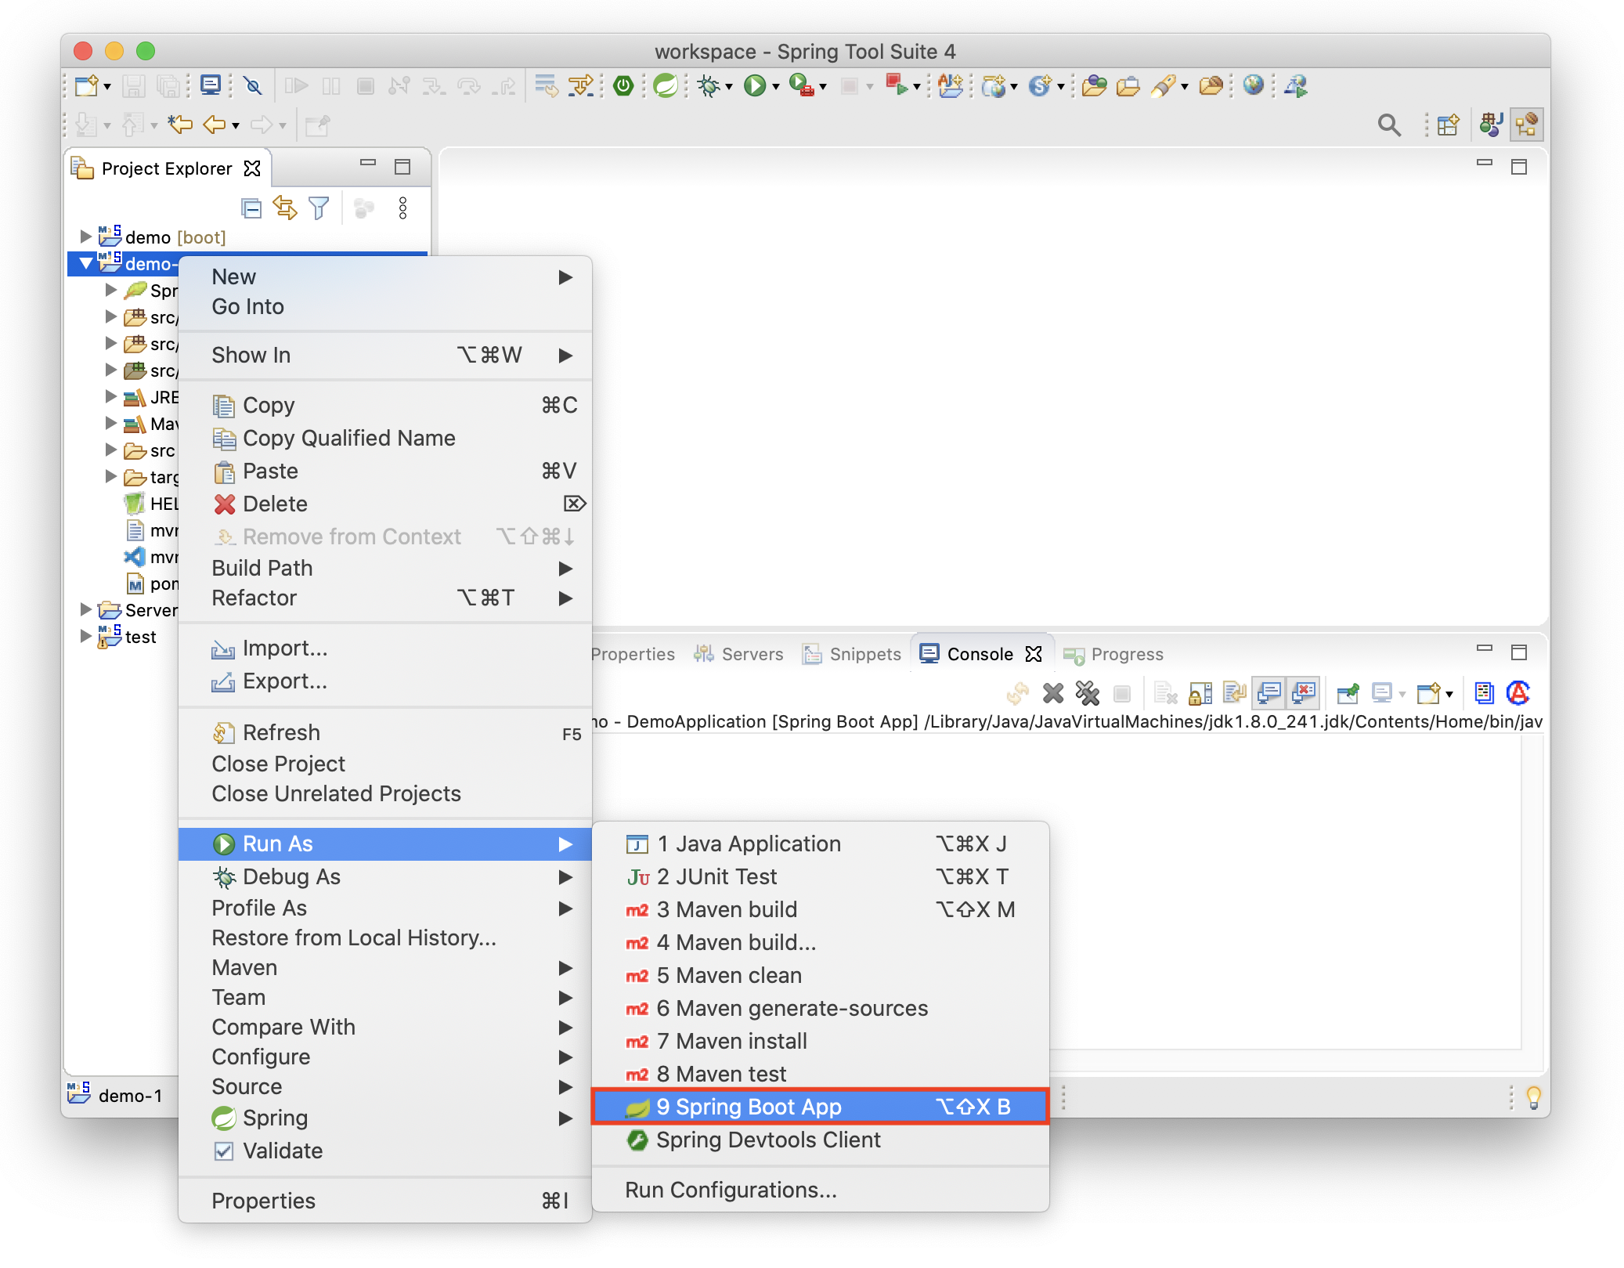Choose 2 JUnit Test
Image resolution: width=1624 pixels, height=1268 pixels.
[820, 876]
